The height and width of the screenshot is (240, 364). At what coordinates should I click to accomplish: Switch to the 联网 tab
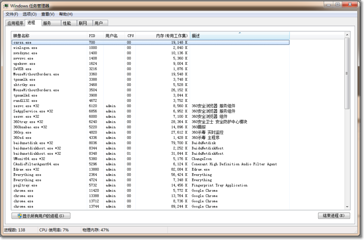tap(85, 23)
